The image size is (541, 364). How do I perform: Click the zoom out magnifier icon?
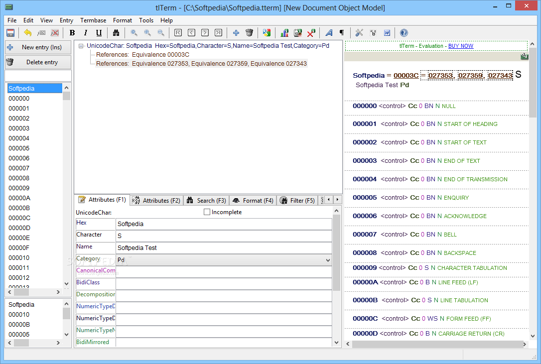click(161, 33)
